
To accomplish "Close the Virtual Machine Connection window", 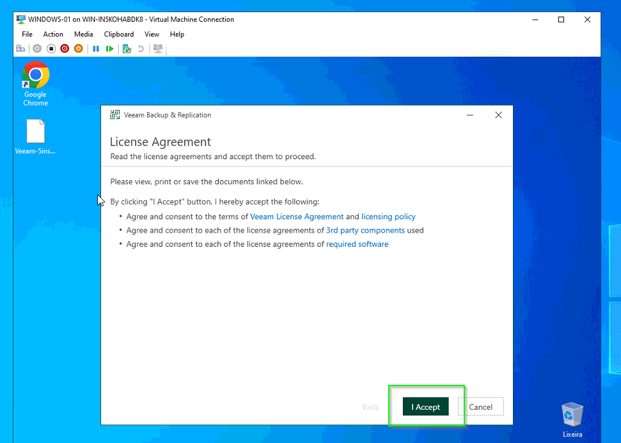I will [x=587, y=19].
